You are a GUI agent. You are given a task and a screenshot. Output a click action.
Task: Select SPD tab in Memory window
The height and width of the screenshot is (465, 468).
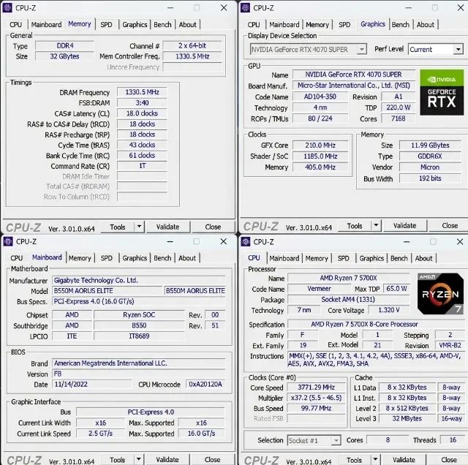(x=106, y=25)
